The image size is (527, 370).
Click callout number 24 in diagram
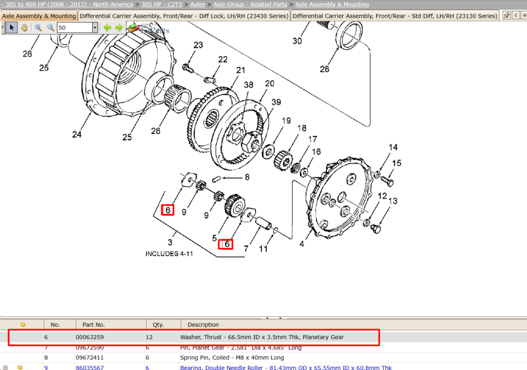click(x=76, y=134)
